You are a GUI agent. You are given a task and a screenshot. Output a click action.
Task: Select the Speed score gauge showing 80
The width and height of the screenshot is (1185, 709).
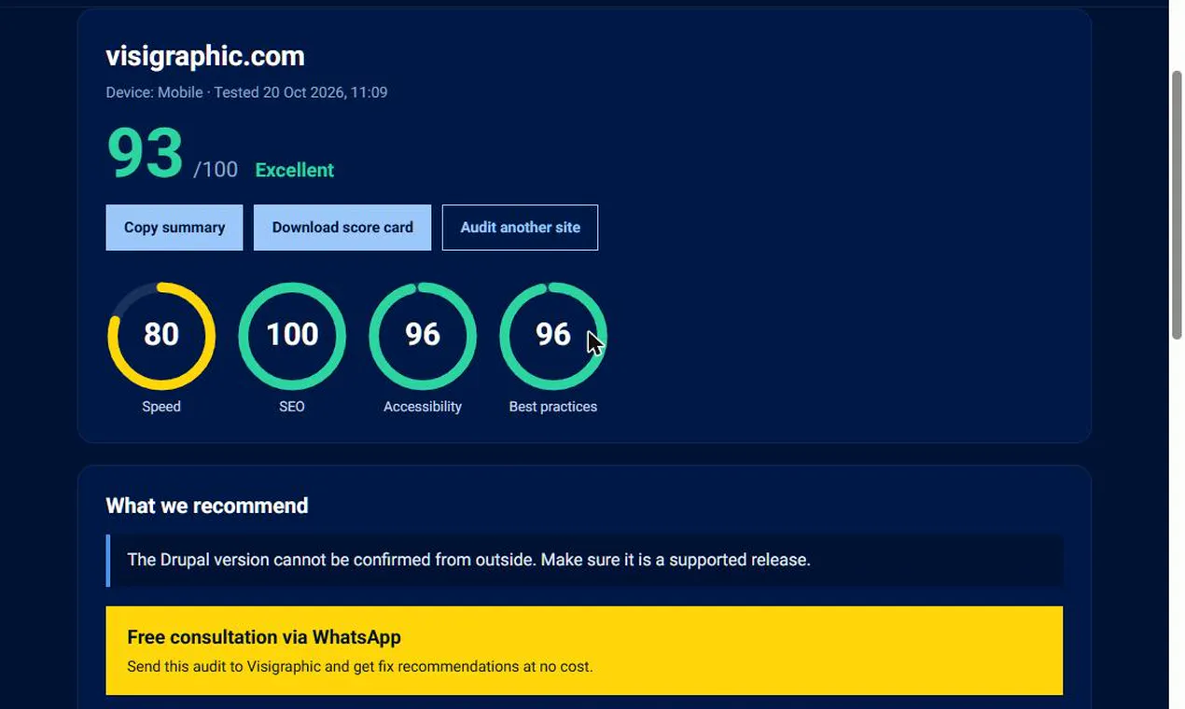point(161,336)
